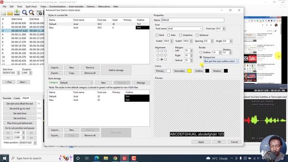Open the File menu
288x162 pixels.
[4, 7]
